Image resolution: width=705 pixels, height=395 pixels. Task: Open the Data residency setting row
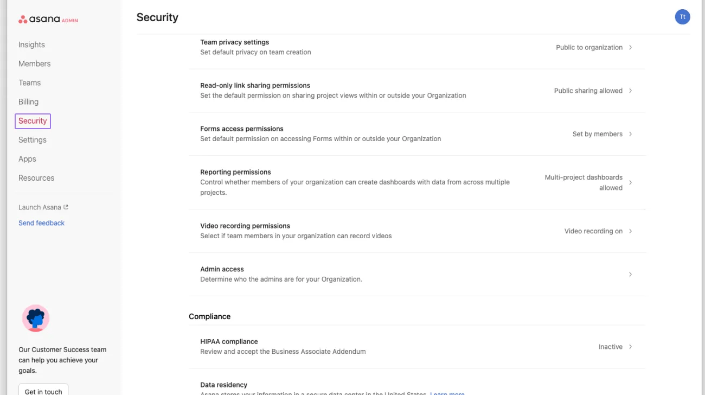coord(223,385)
